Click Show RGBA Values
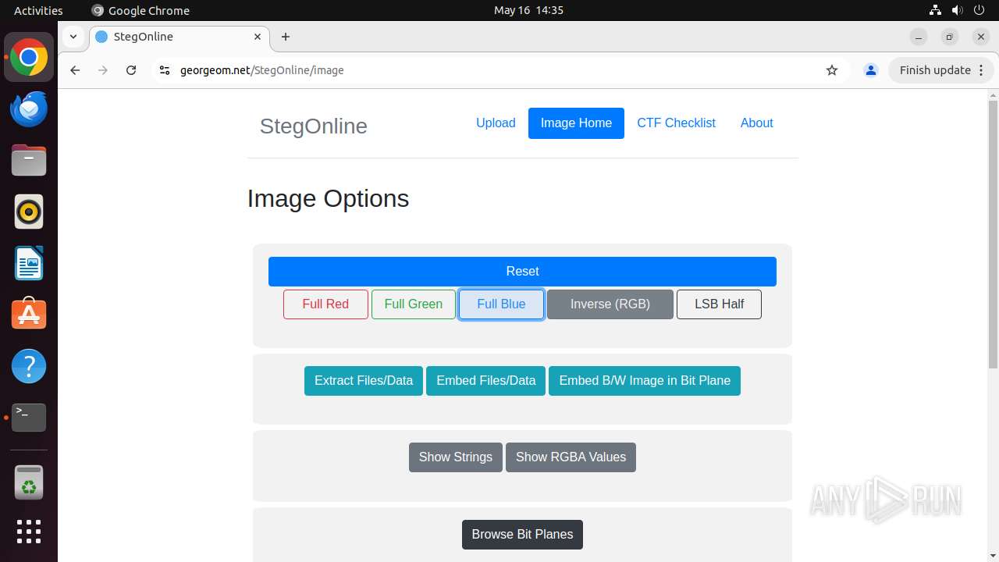The width and height of the screenshot is (999, 562). tap(571, 457)
